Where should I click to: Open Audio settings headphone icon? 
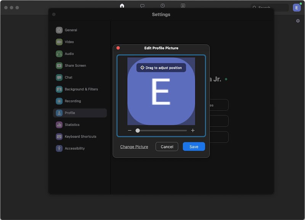(59, 54)
